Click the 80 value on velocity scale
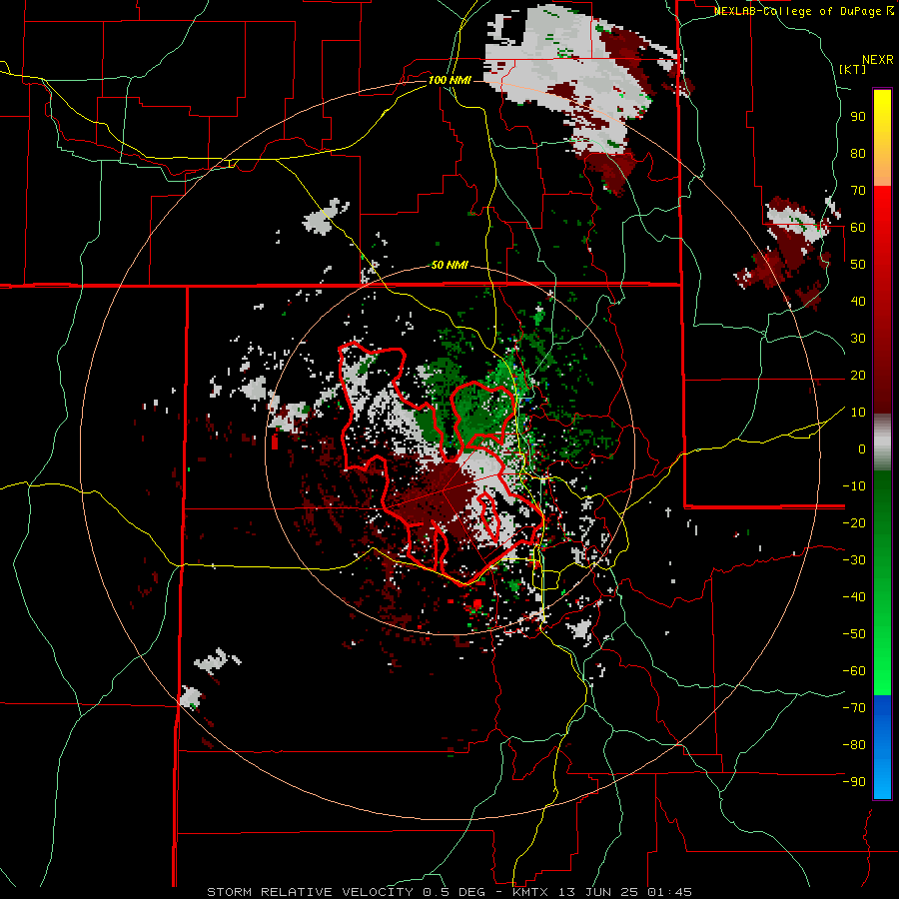The height and width of the screenshot is (899, 899). (858, 154)
